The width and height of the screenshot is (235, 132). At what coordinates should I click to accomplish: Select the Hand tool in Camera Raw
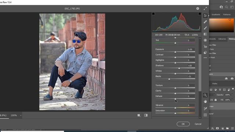(205, 102)
